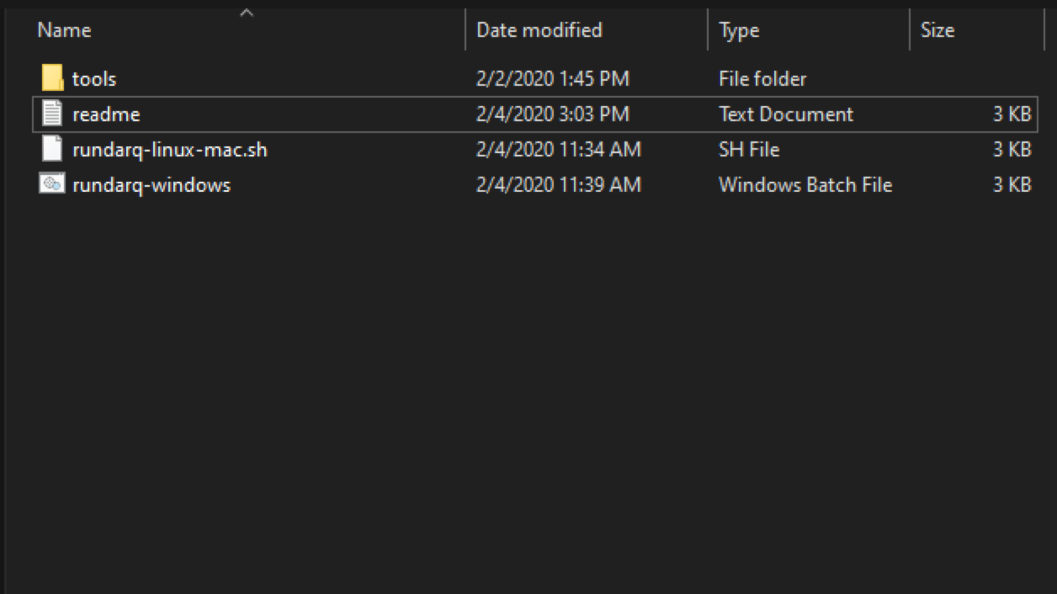
Task: Select the tools folder name
Action: (x=94, y=79)
